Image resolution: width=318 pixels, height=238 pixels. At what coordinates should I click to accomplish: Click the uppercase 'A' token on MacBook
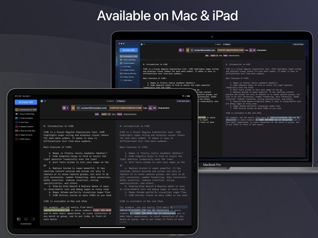pyautogui.click(x=188, y=50)
